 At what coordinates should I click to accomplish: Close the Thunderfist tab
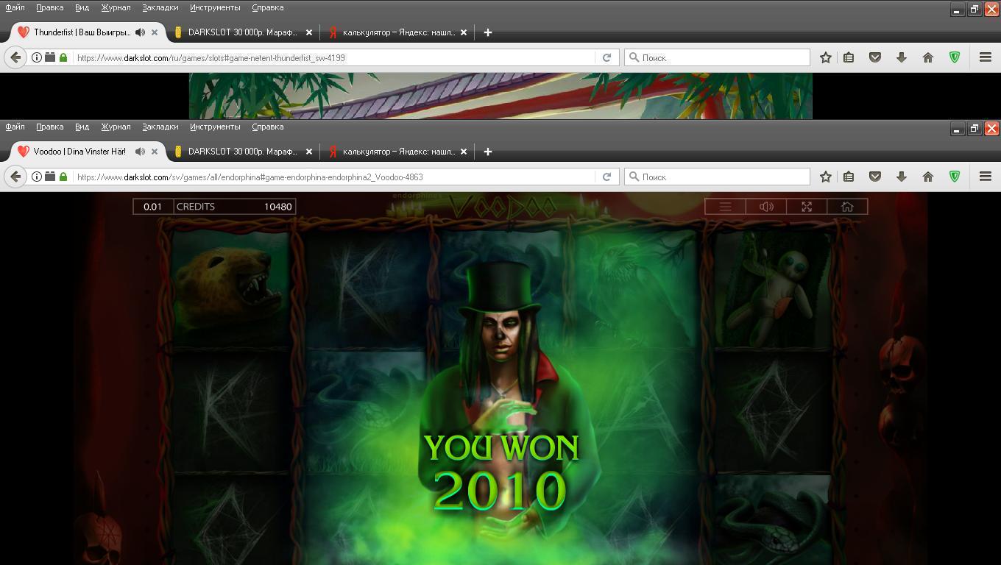tap(155, 32)
